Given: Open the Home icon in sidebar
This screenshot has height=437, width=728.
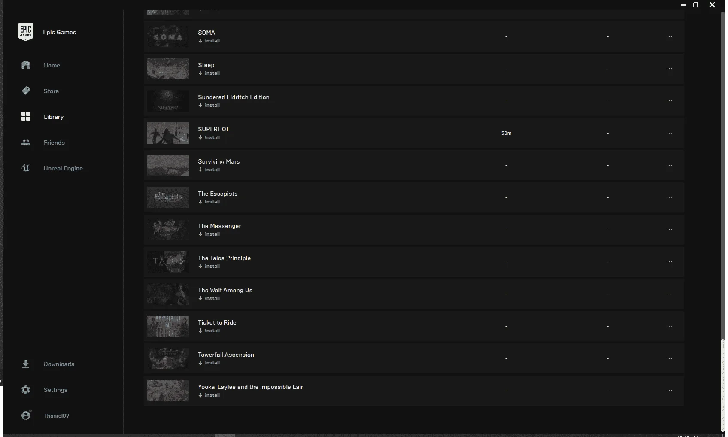Looking at the screenshot, I should [x=26, y=65].
